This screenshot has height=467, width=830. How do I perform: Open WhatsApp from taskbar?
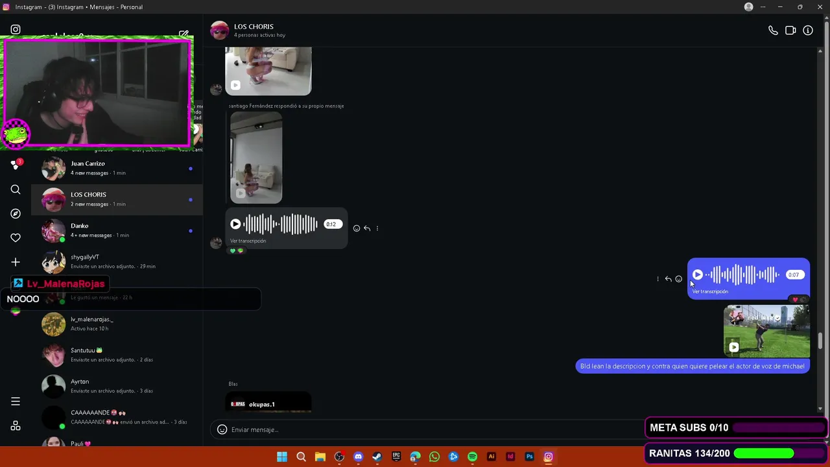pyautogui.click(x=434, y=457)
